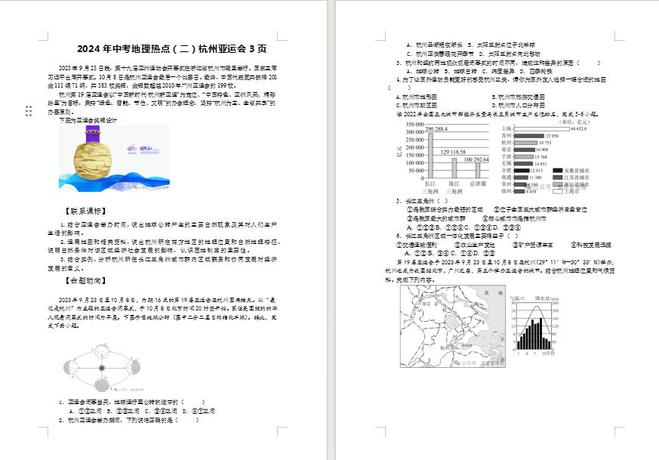Click option D. ④①之间

click(x=199, y=411)
